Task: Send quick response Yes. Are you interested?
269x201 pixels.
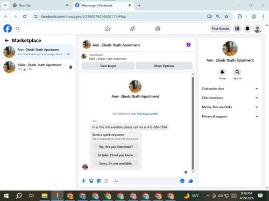Action: [116, 147]
